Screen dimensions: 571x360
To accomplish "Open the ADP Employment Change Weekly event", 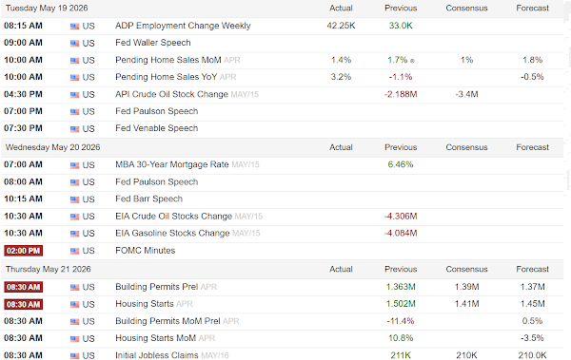I will click(183, 26).
